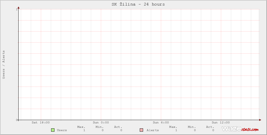
Task: Click the rotated Users / Alerts axis label
Action: click(4, 64)
